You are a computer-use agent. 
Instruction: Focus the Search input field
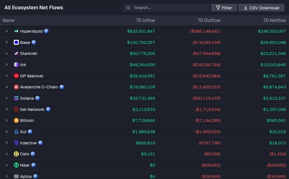tap(166, 8)
